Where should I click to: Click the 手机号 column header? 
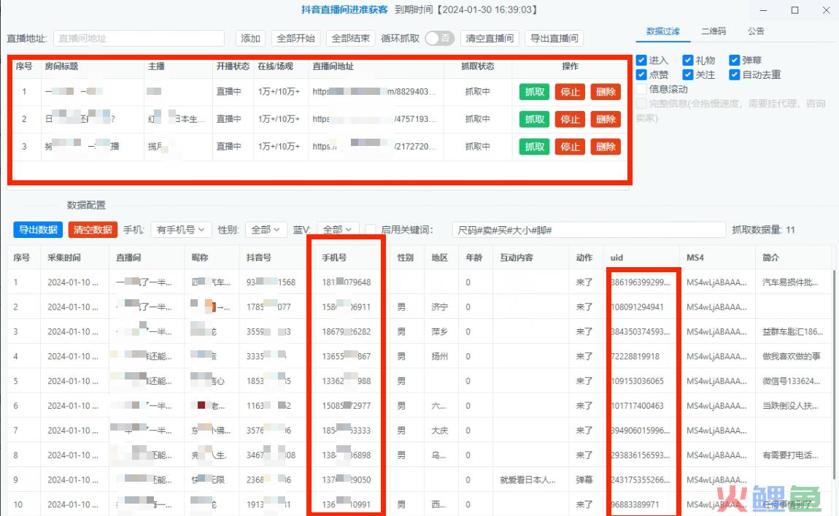tap(334, 258)
